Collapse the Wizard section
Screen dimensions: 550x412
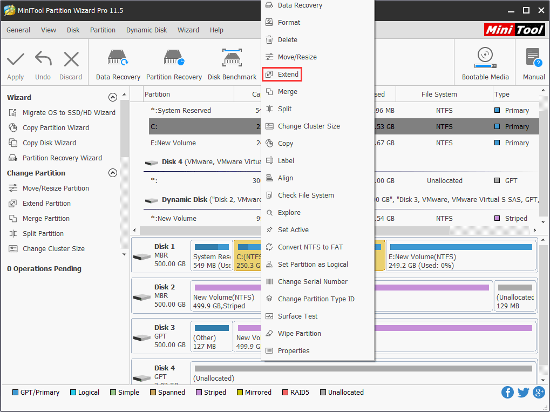(x=113, y=97)
